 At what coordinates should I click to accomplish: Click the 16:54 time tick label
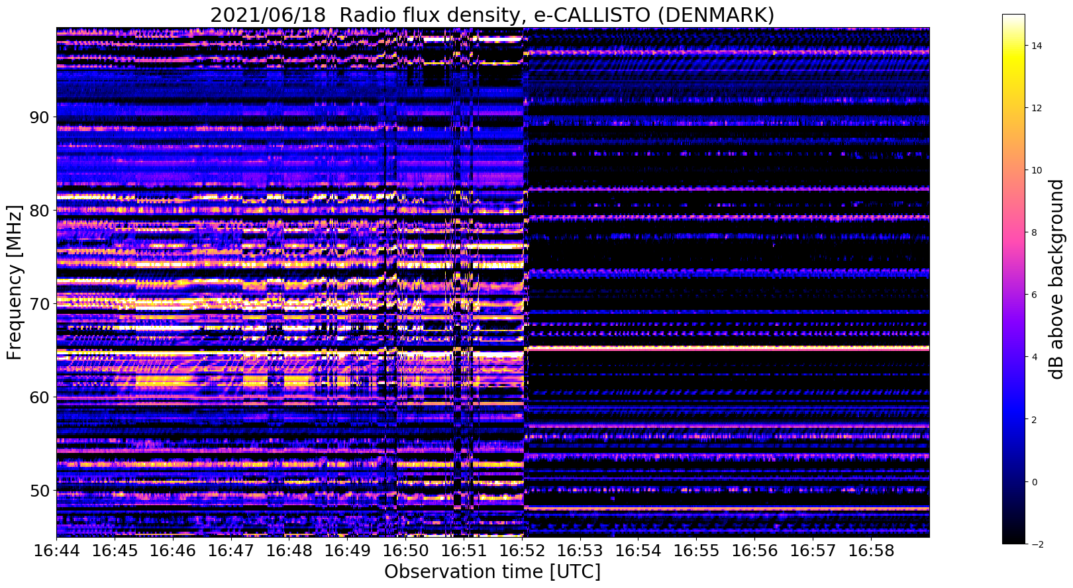[639, 551]
